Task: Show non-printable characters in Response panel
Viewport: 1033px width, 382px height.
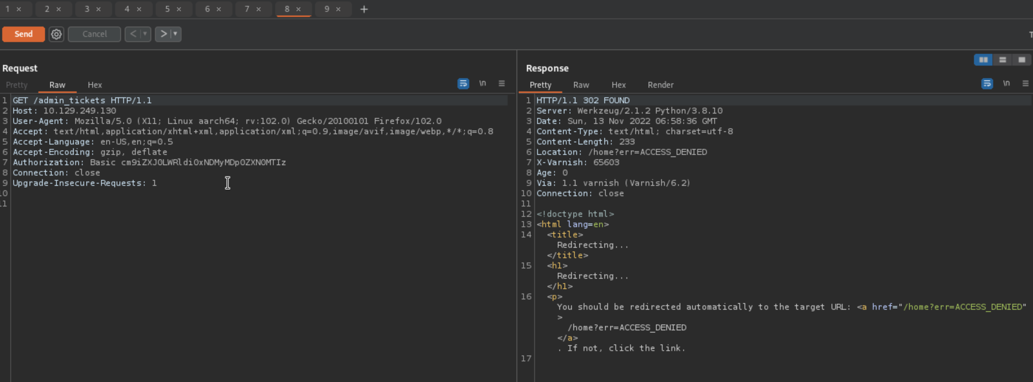Action: point(1006,83)
